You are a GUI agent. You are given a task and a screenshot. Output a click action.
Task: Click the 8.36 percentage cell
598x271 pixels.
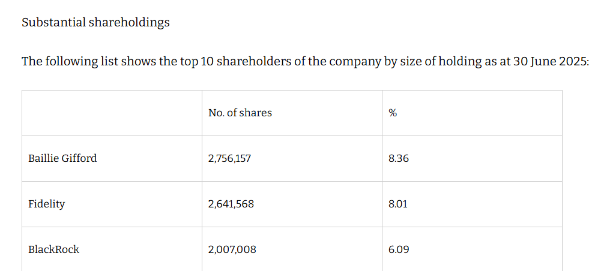399,158
